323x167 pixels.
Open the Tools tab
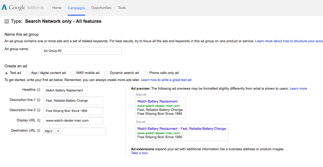pos(122,8)
